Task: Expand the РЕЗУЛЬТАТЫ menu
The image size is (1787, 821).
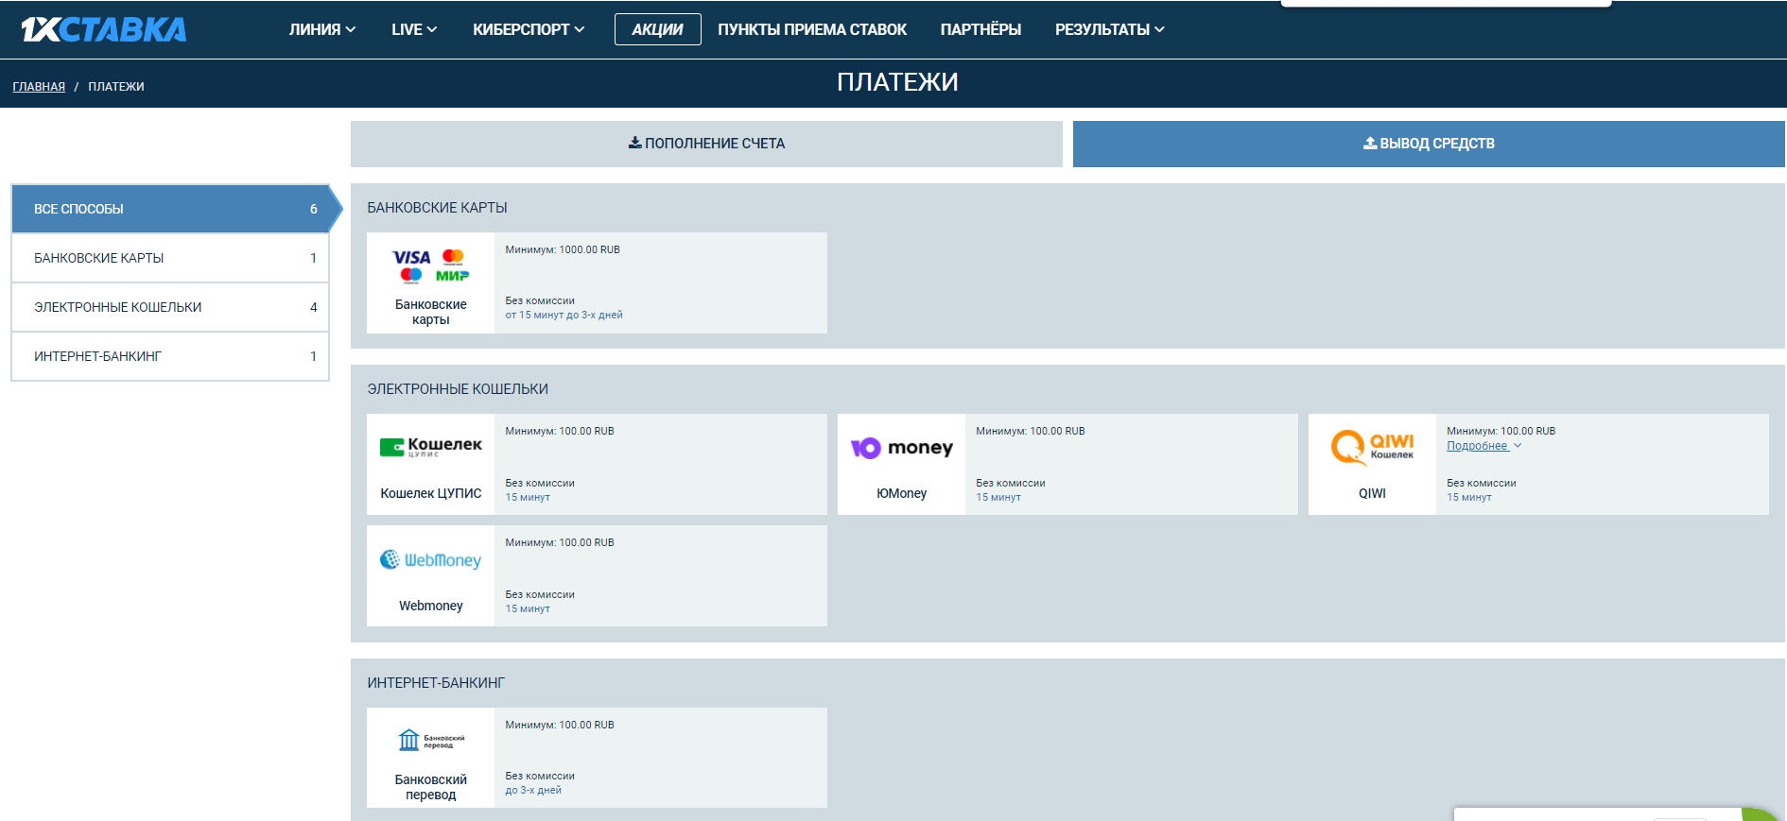Action: click(x=1110, y=29)
